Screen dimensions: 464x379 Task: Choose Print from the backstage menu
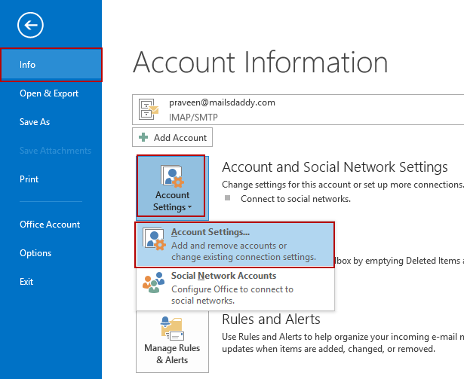tap(29, 179)
